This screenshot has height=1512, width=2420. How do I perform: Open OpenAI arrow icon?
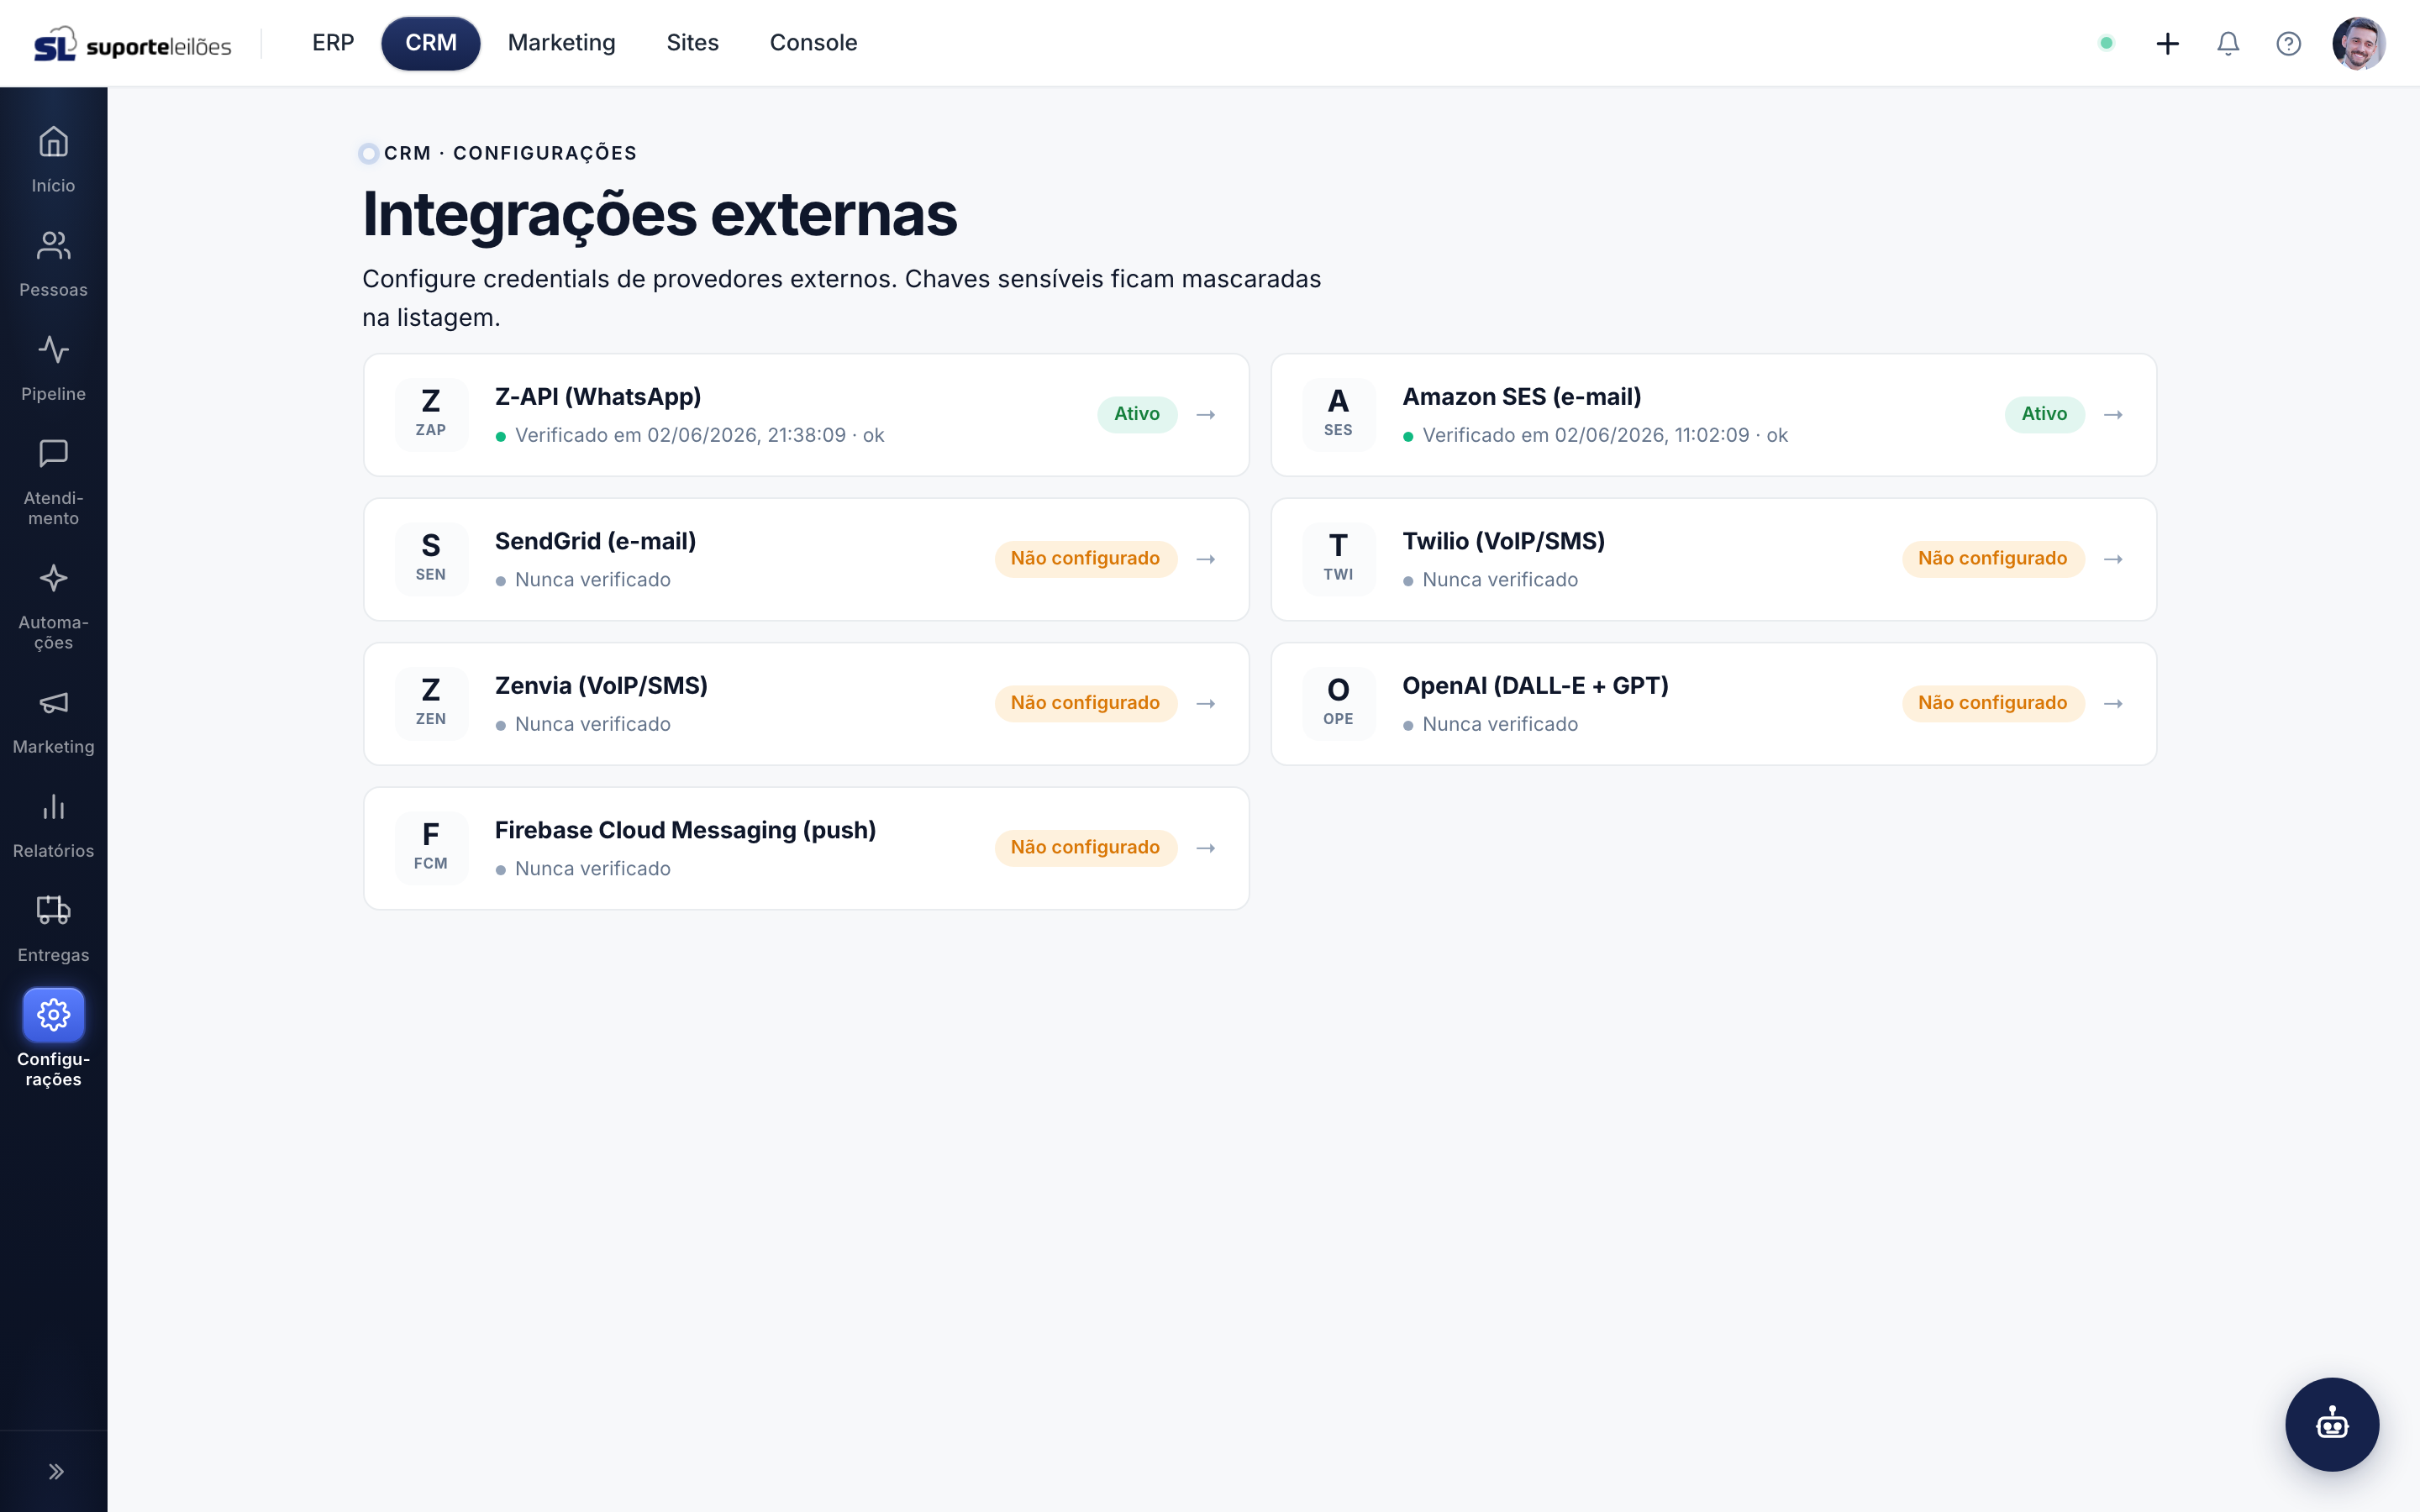pyautogui.click(x=2113, y=703)
